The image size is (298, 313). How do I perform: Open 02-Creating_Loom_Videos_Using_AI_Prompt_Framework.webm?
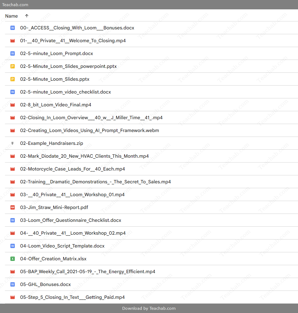pyautogui.click(x=89, y=130)
